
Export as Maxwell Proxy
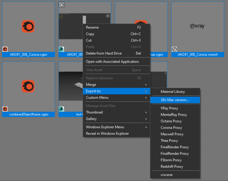[175, 134]
